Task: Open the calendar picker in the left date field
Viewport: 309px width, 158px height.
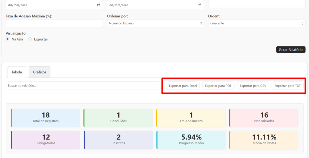Action: pyautogui.click(x=99, y=5)
